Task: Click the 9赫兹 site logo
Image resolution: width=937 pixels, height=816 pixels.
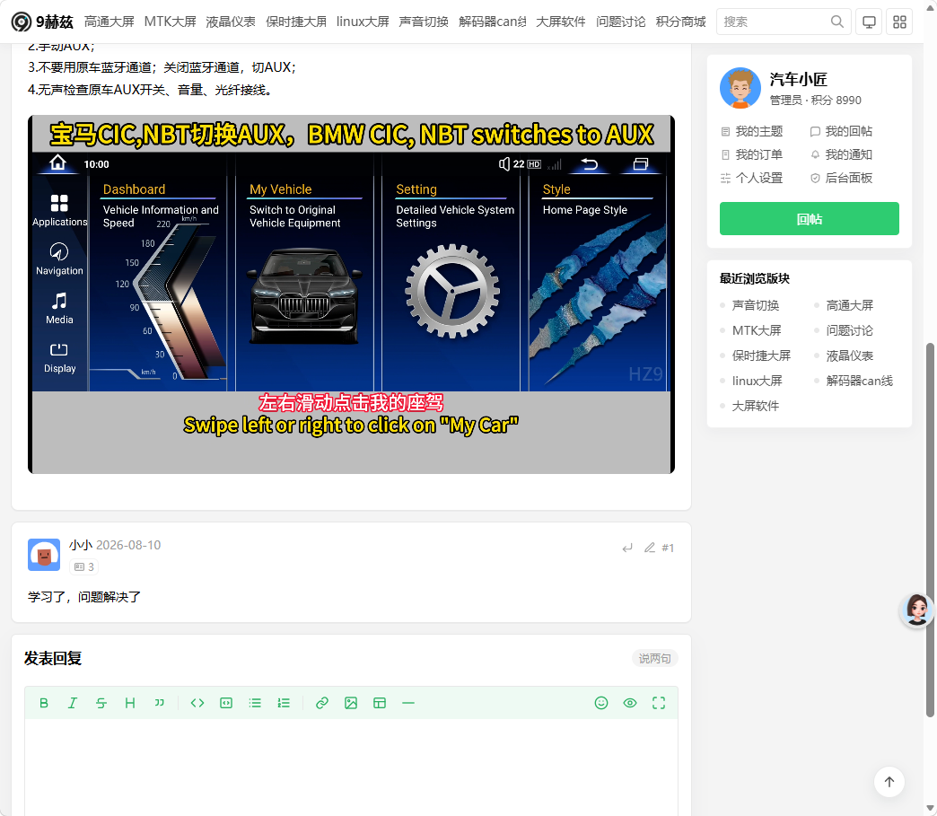Action: coord(42,22)
